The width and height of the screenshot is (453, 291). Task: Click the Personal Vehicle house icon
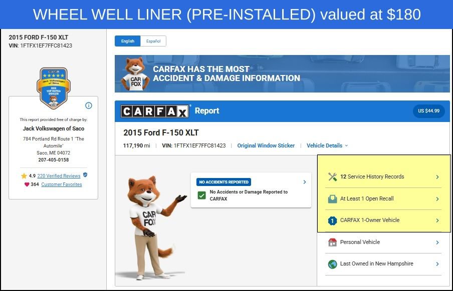pyautogui.click(x=333, y=242)
